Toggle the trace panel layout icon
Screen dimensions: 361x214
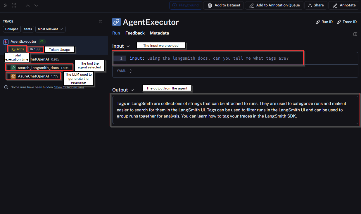point(101,22)
